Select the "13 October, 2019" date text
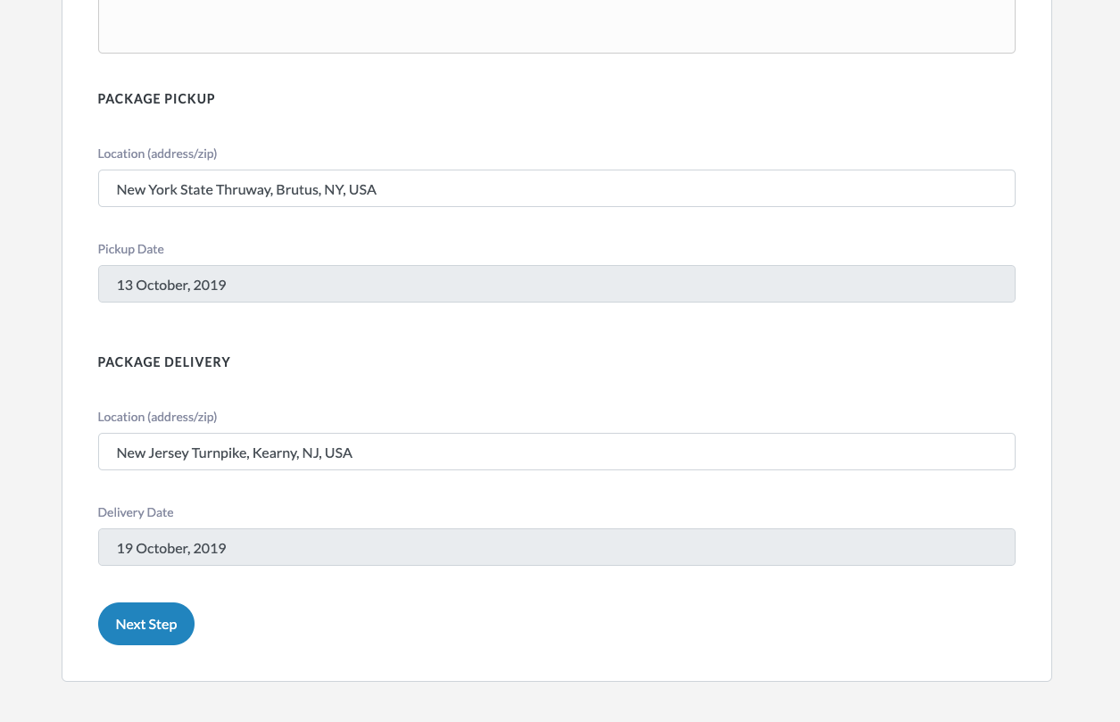 171,286
